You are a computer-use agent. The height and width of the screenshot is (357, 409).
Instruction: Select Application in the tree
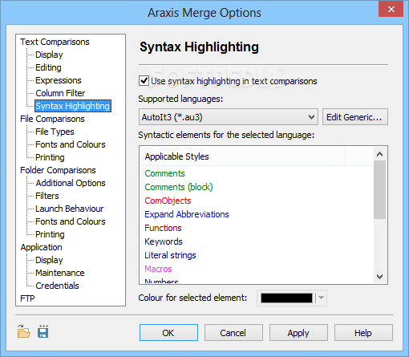(41, 247)
